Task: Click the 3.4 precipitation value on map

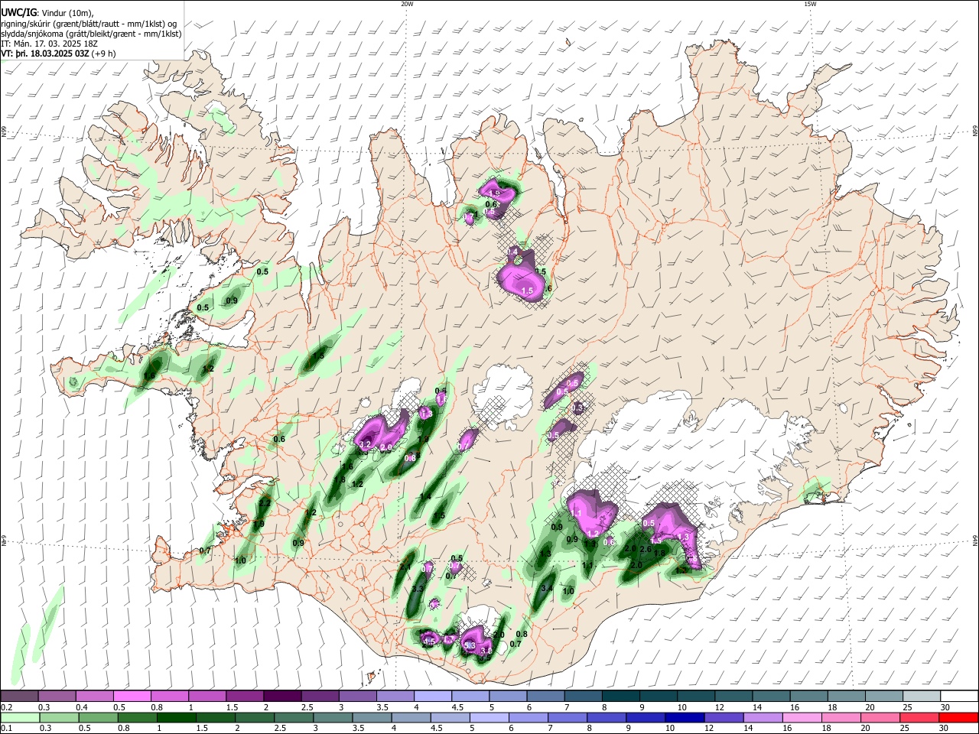Action: pos(547,588)
